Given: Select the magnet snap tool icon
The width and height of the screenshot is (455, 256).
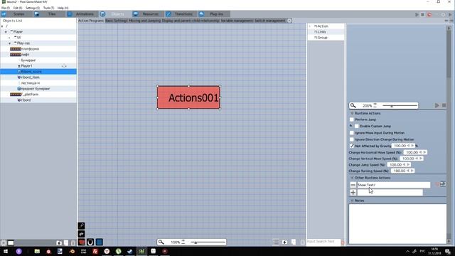Looking at the screenshot, I should pos(90,242).
